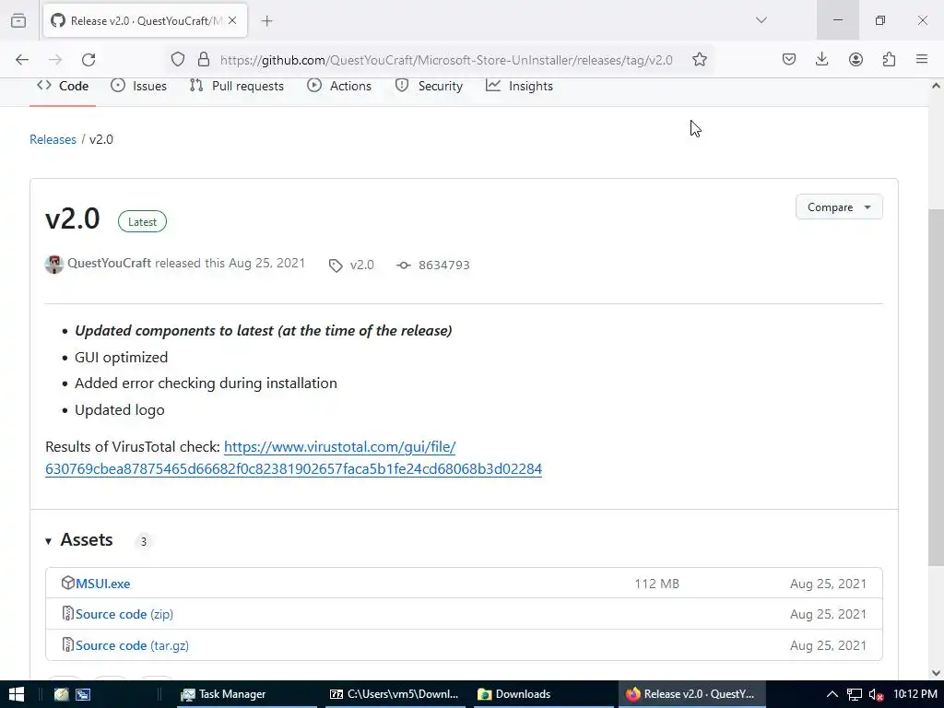Click package icon beside MSUI.exe
The image size is (944, 708).
click(68, 583)
